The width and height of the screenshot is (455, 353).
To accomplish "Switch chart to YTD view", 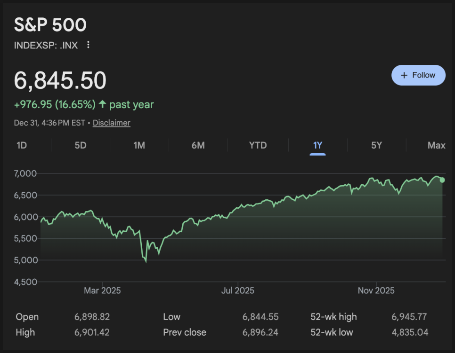I will point(258,145).
